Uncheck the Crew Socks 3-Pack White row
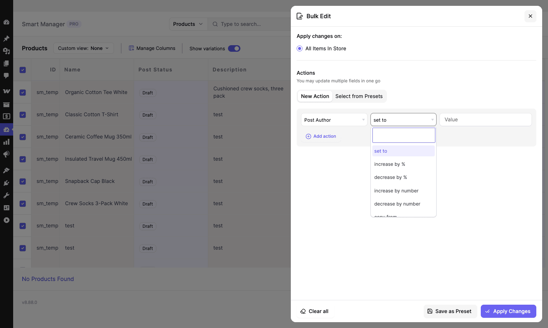This screenshot has width=548, height=328. 23,204
